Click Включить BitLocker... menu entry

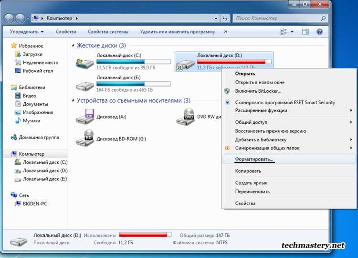(x=258, y=91)
